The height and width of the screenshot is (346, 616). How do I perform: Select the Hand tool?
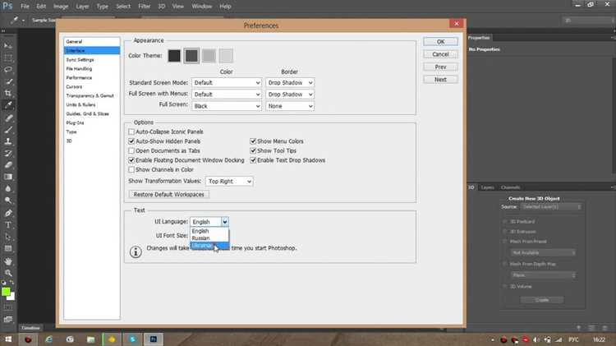8,261
